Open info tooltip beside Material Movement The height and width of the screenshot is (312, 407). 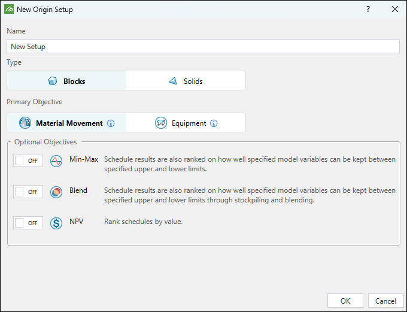point(110,123)
